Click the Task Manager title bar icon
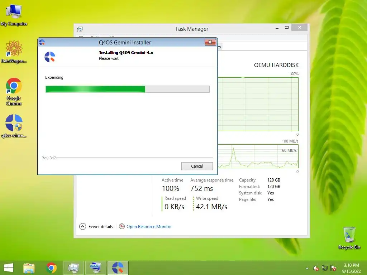Image resolution: width=367 pixels, height=275 pixels. point(80,29)
